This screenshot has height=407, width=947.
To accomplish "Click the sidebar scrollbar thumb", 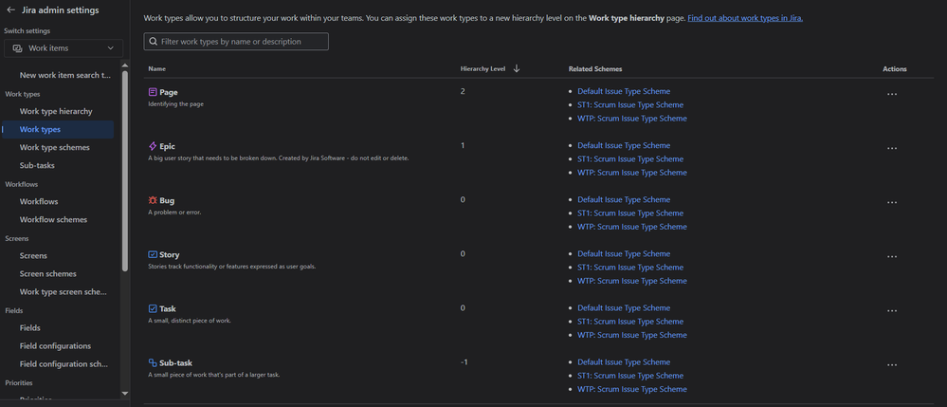I will (125, 171).
